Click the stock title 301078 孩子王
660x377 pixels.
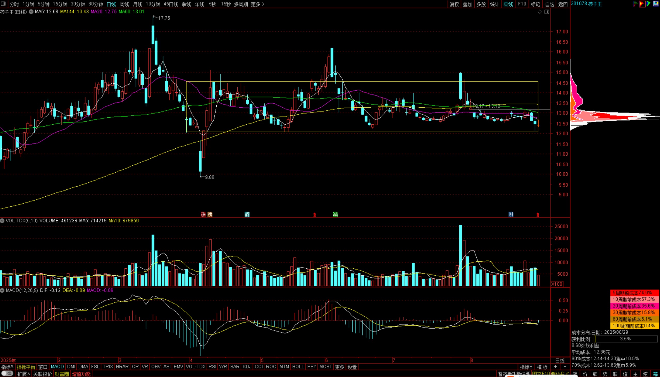(586, 4)
